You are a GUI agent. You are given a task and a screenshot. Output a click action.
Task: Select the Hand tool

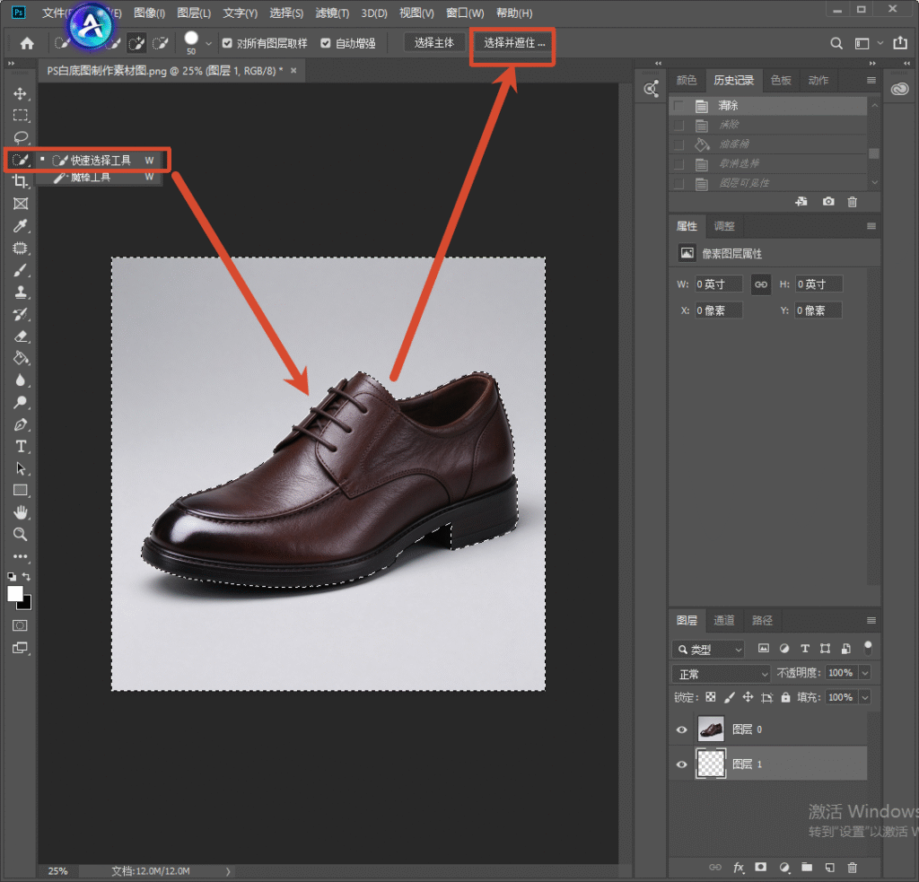(21, 513)
